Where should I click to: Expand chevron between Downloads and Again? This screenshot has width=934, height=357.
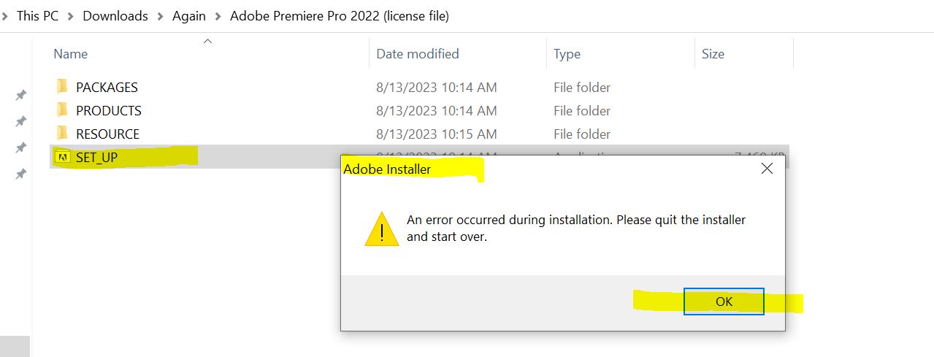coord(160,16)
